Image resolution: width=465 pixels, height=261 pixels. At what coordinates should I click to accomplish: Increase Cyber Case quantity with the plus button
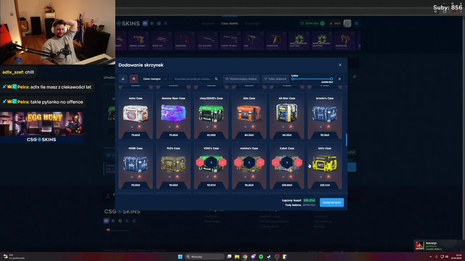(298, 162)
